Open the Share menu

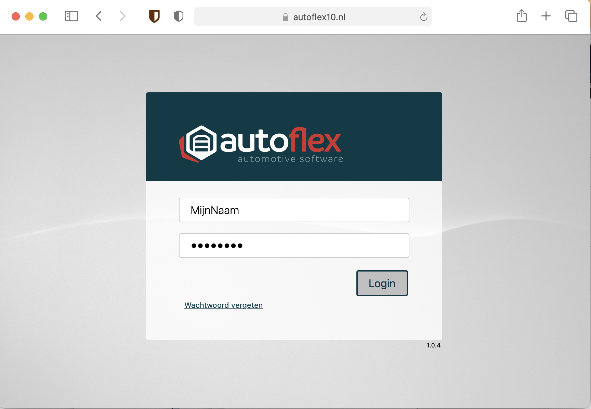coord(522,16)
